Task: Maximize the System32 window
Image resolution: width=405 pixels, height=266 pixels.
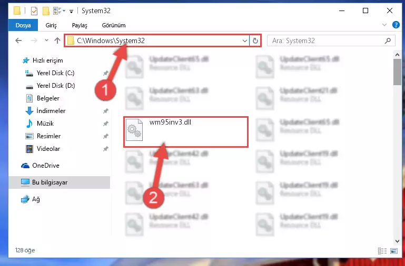Action: 366,11
